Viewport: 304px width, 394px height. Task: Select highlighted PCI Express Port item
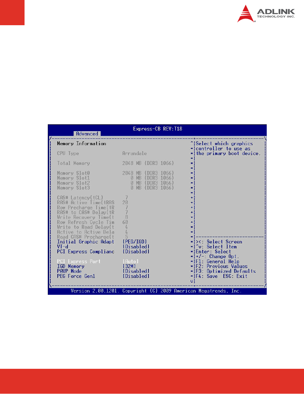point(79,262)
